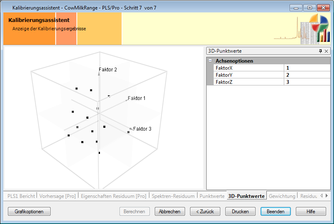Image resolution: width=334 pixels, height=224 pixels.
Task: Pin the 3D-Punktwerte panel
Action: (x=320, y=51)
